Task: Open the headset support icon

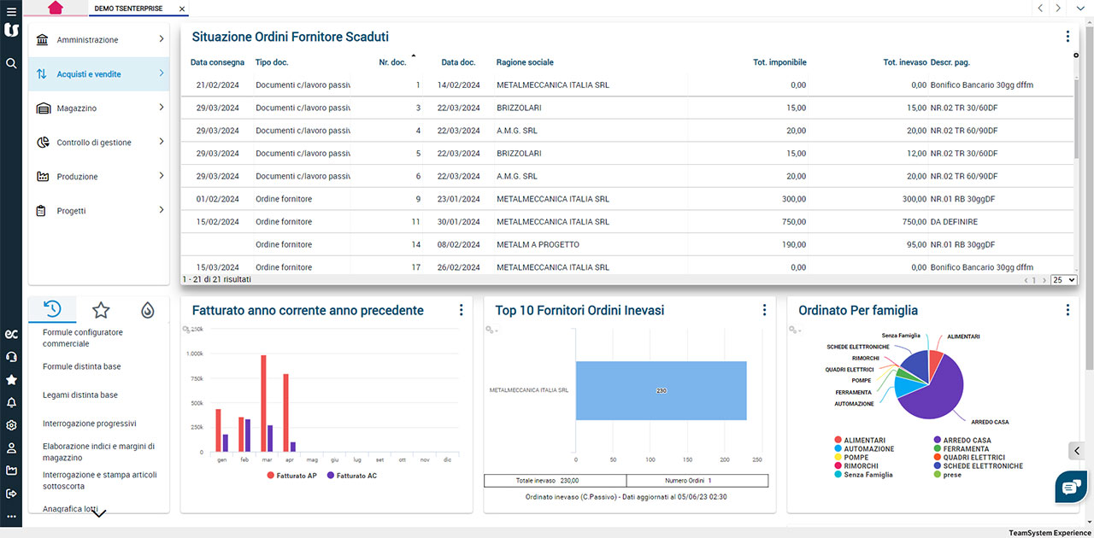Action: tap(11, 357)
